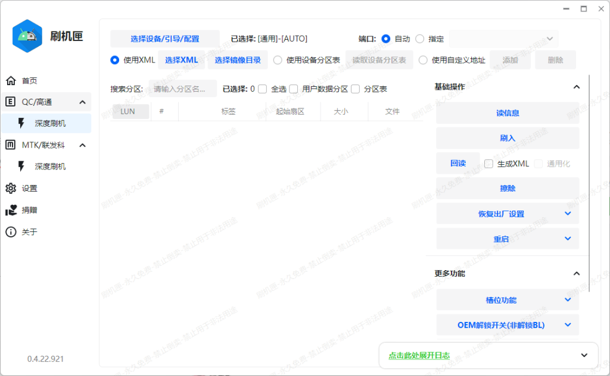Click the 关于 info icon
610x376 pixels.
[x=10, y=232]
